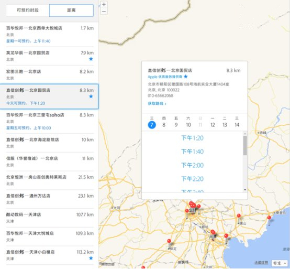Select date 12 (一) in the popup calendar
The height and width of the screenshot is (269, 290).
click(x=213, y=125)
